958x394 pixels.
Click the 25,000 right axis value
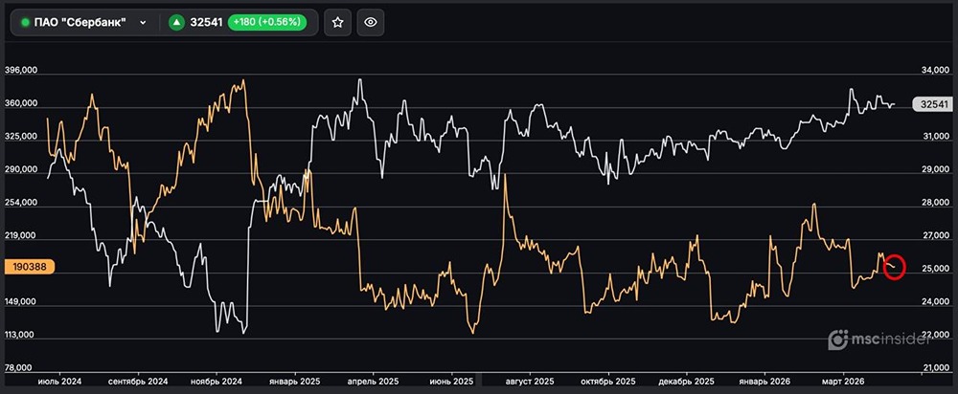tap(935, 269)
